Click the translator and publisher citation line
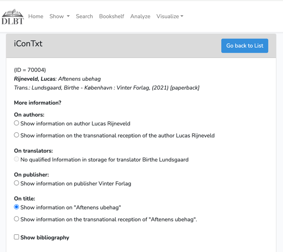Screen dimensions: 283x252 (x=107, y=88)
